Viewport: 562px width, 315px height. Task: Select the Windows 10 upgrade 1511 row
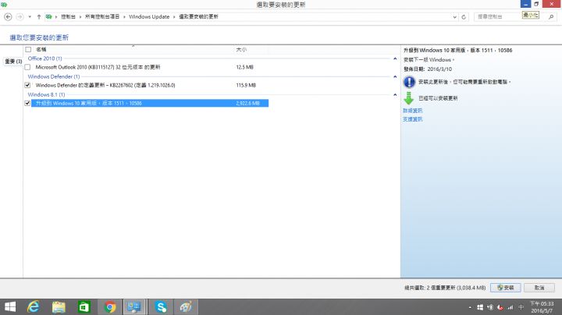pos(150,103)
